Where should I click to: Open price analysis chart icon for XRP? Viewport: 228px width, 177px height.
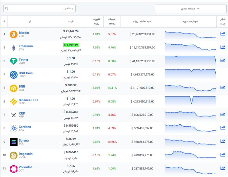222,114
